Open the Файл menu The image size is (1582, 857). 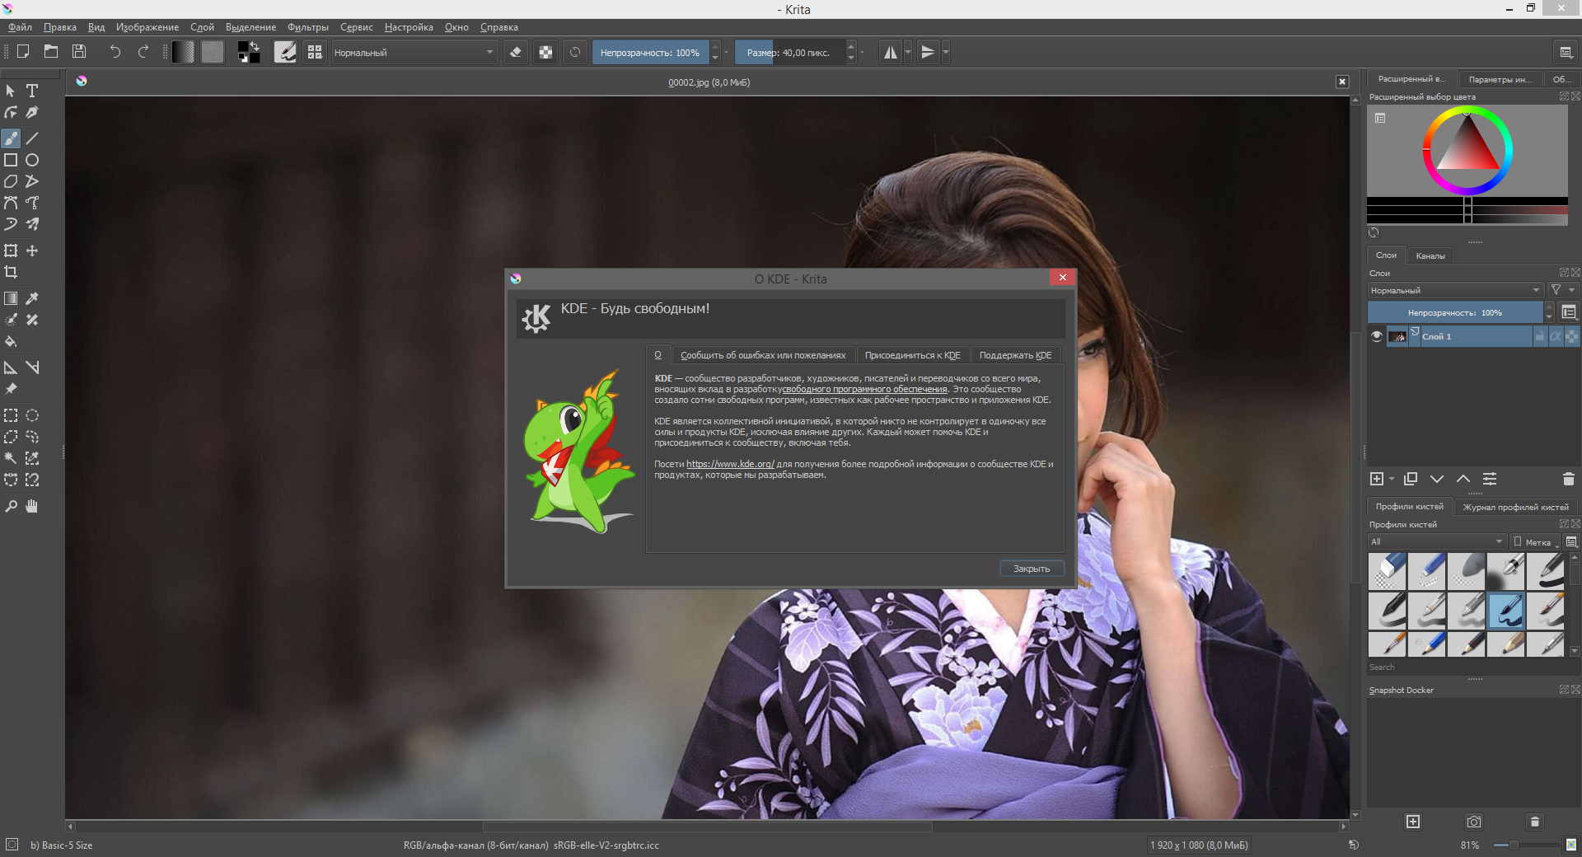click(x=20, y=27)
